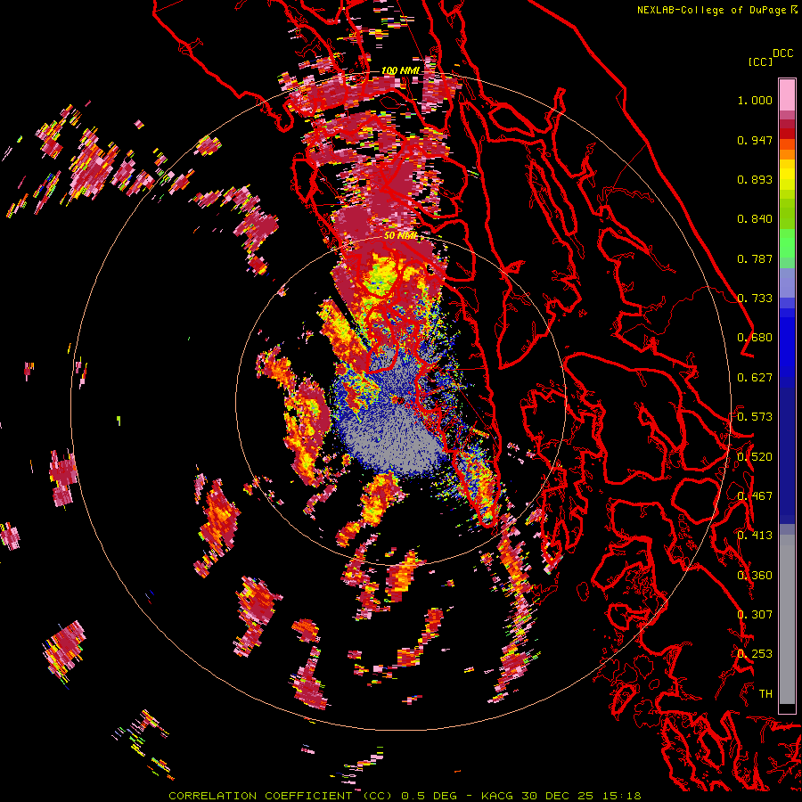The width and height of the screenshot is (802, 802).
Task: Click the 0.5 DEG elevation text
Action: (429, 796)
